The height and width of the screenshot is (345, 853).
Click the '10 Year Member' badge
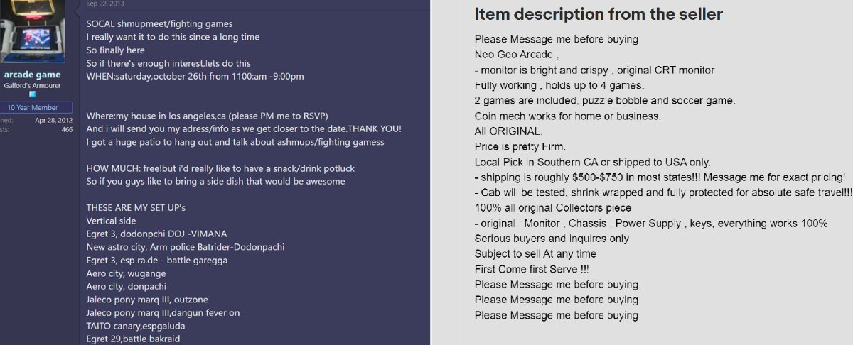(33, 108)
